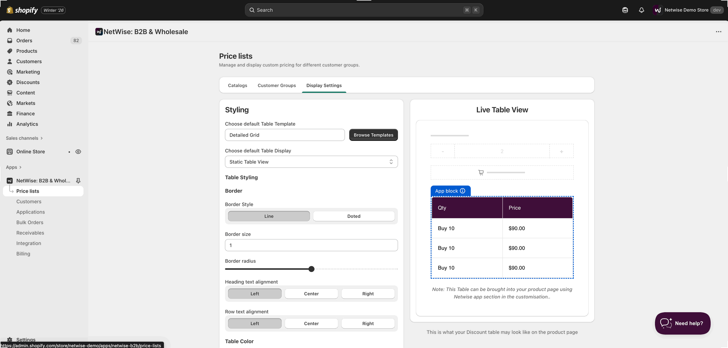
Task: Click the NetWise app icon in sidebar
Action: point(10,181)
